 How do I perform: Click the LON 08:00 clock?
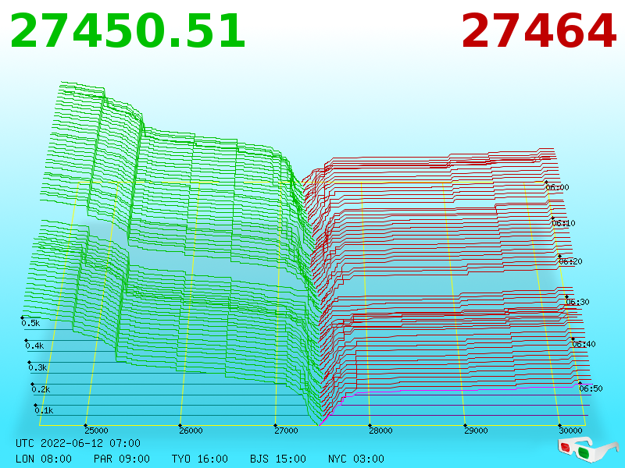click(44, 459)
